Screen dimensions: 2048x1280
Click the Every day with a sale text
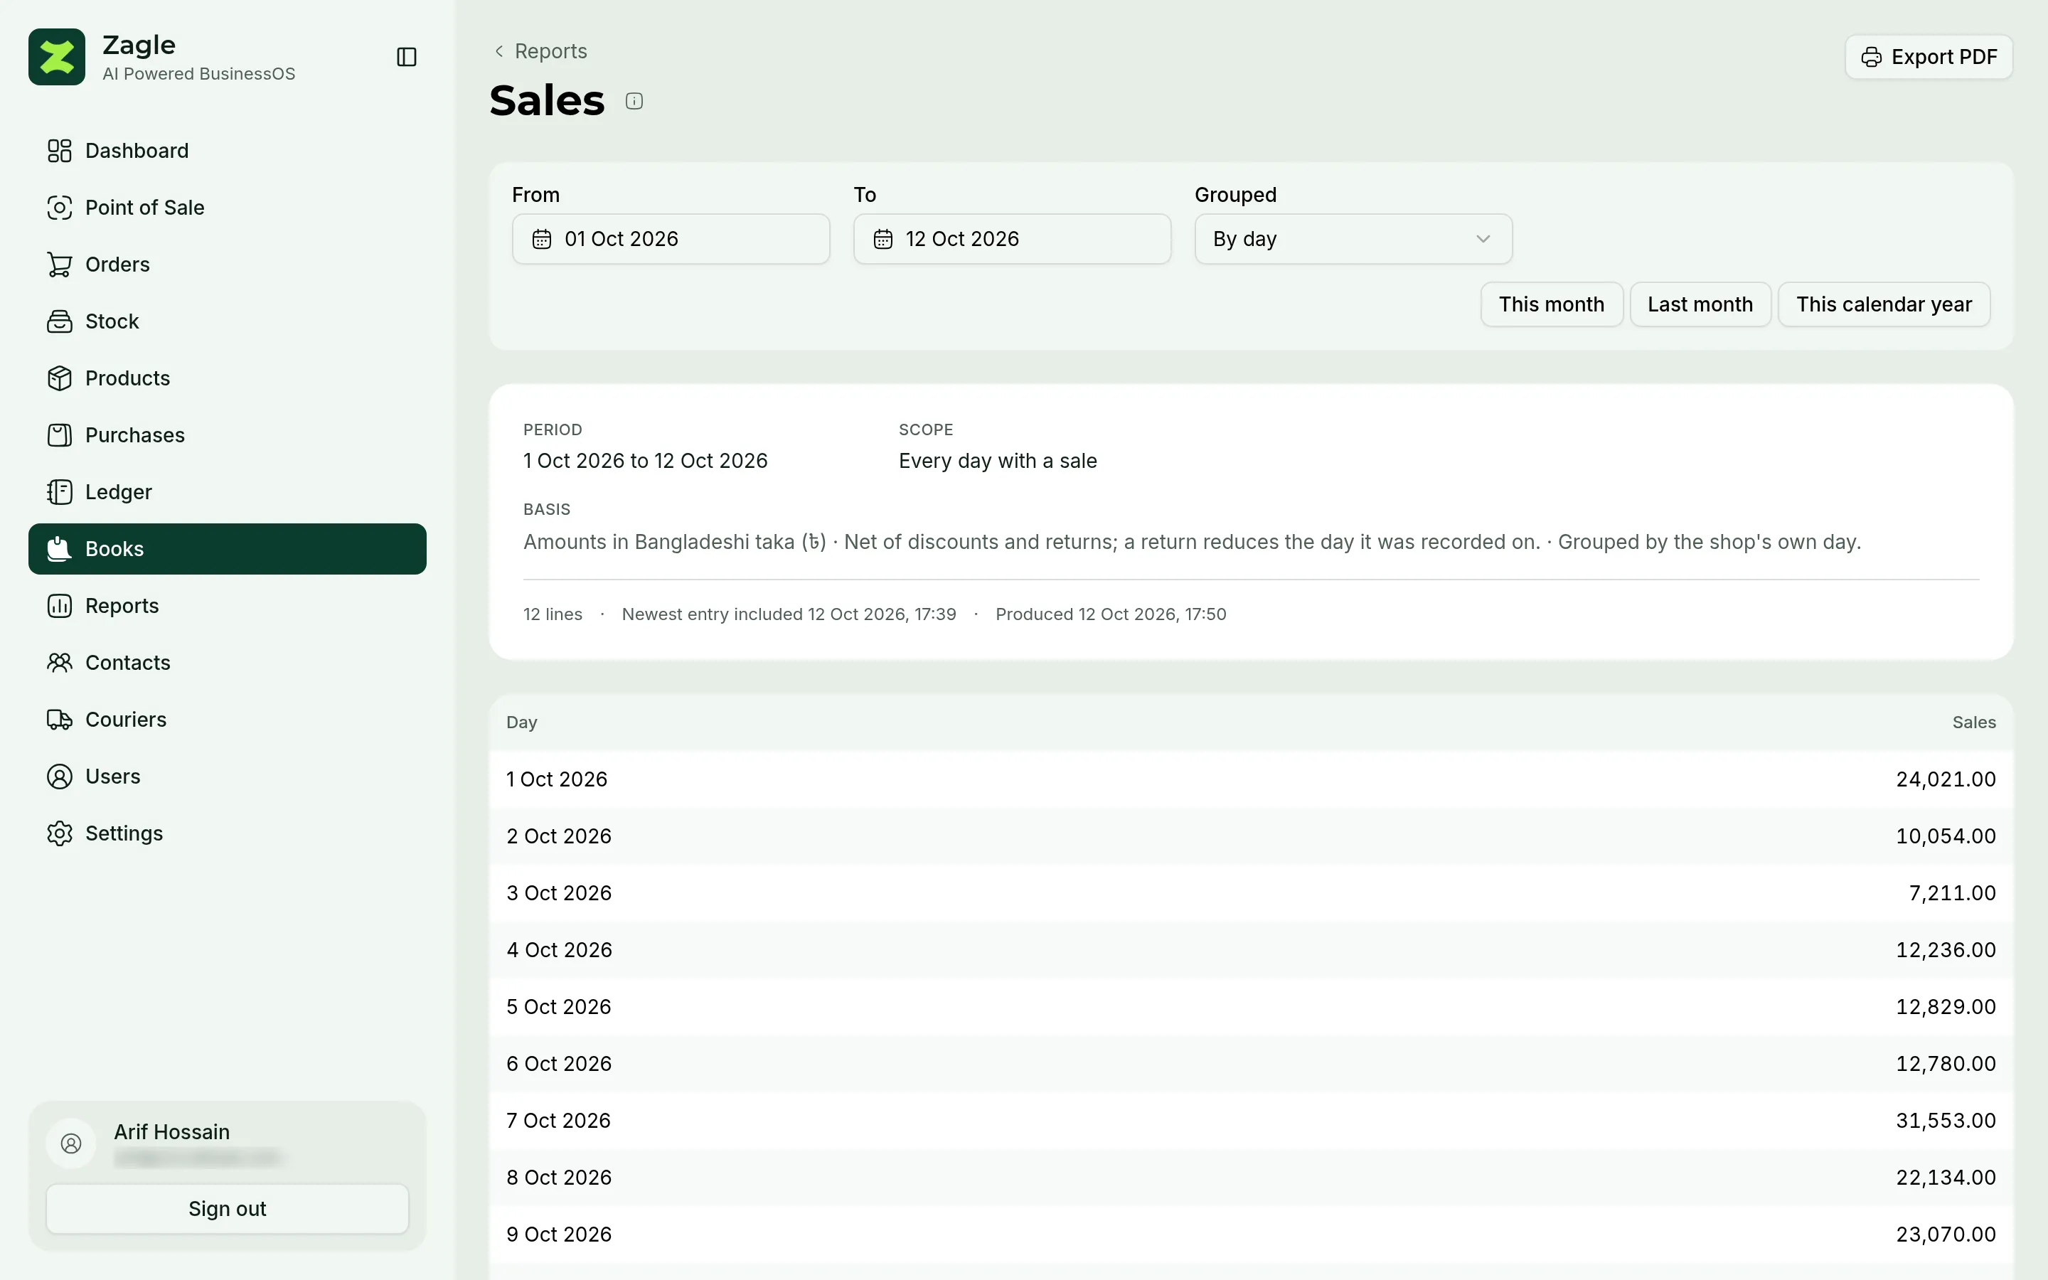tap(998, 461)
